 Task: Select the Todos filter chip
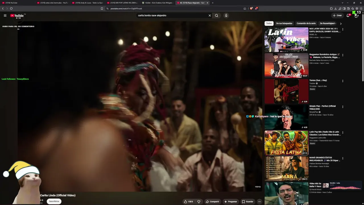point(269,23)
